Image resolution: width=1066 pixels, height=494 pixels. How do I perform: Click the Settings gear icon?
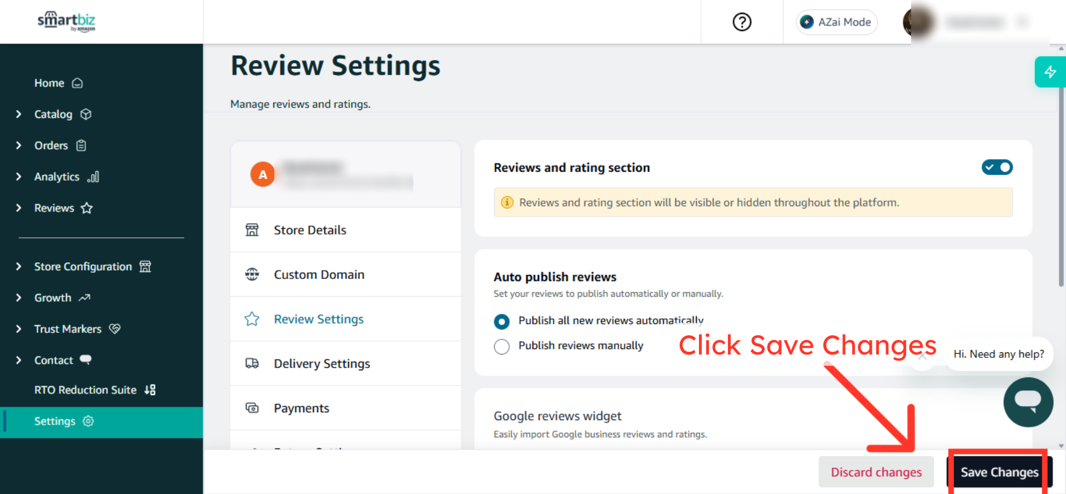point(88,421)
